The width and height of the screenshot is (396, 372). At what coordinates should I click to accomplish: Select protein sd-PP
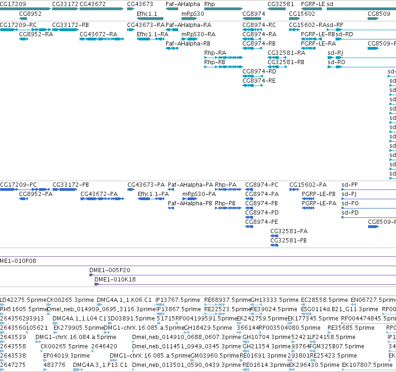point(349,185)
